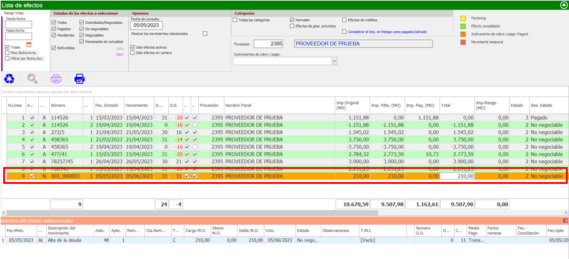Screen dimensions: 569x259
Task: Click the red icon in movements panel header
Action: pyautogui.click(x=565, y=221)
